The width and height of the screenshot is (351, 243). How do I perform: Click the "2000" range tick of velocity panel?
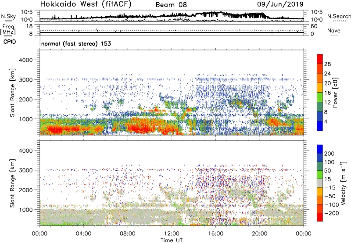click(25, 190)
